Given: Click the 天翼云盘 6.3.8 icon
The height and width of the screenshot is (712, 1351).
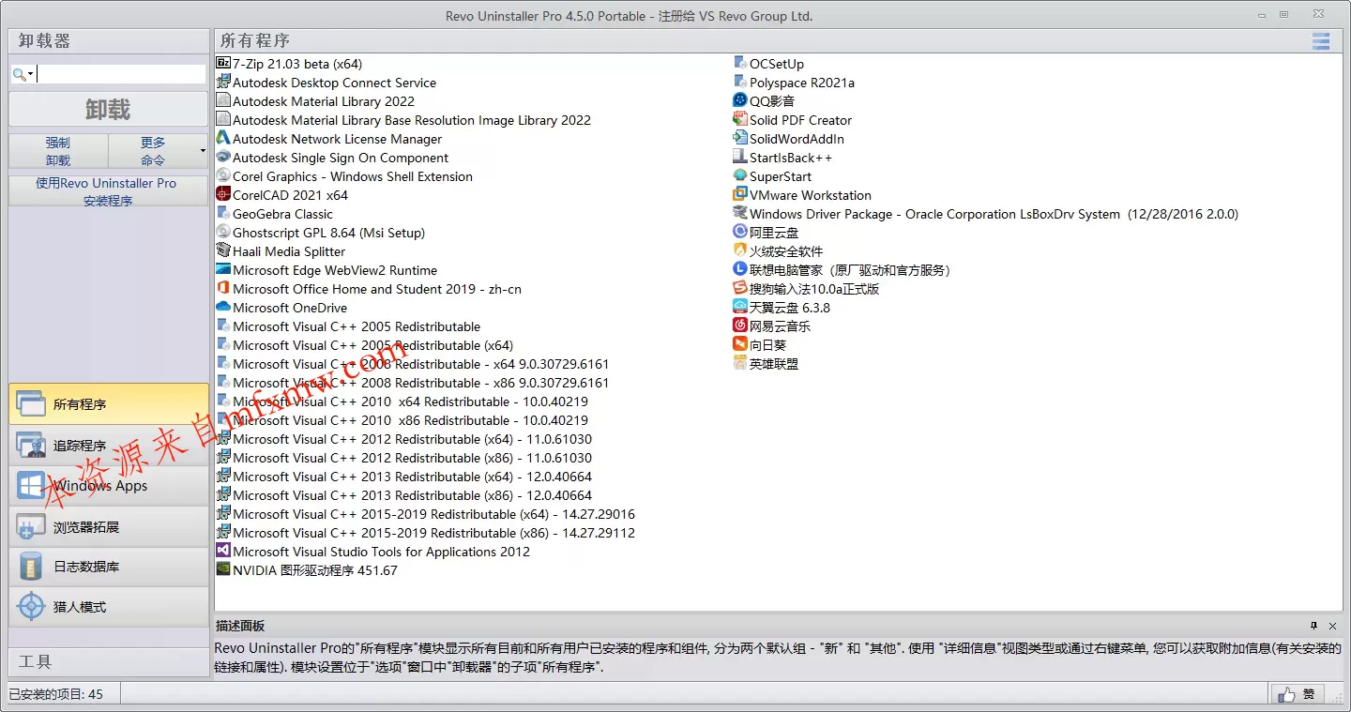Looking at the screenshot, I should [740, 307].
